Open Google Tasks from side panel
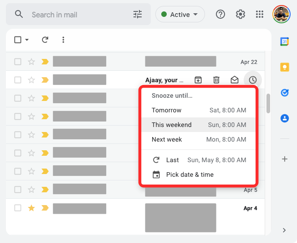 (x=285, y=93)
